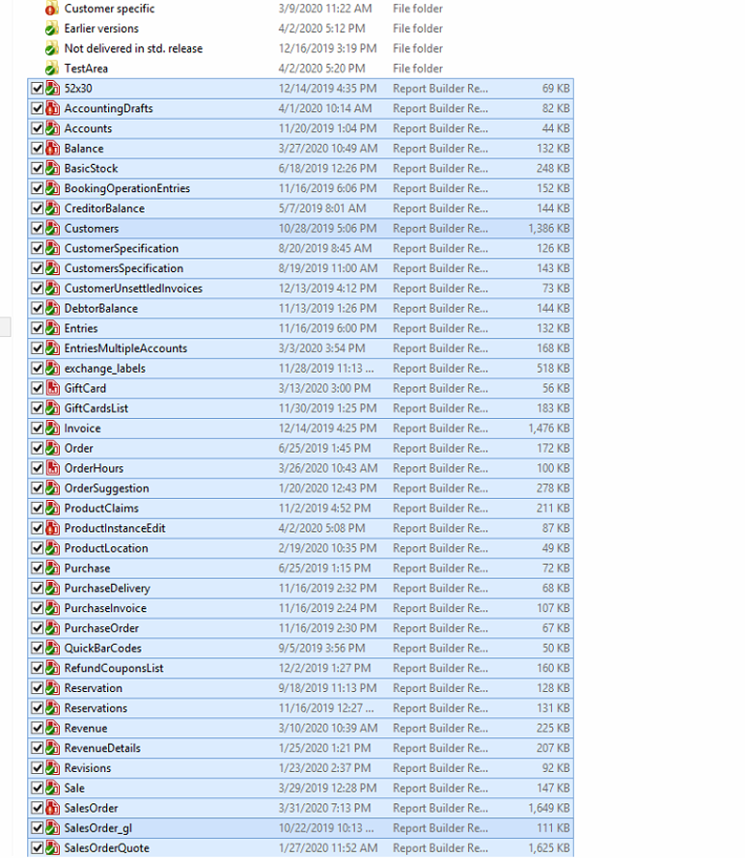Click the CreditorBalance report file icon
745x859 pixels.
52,208
